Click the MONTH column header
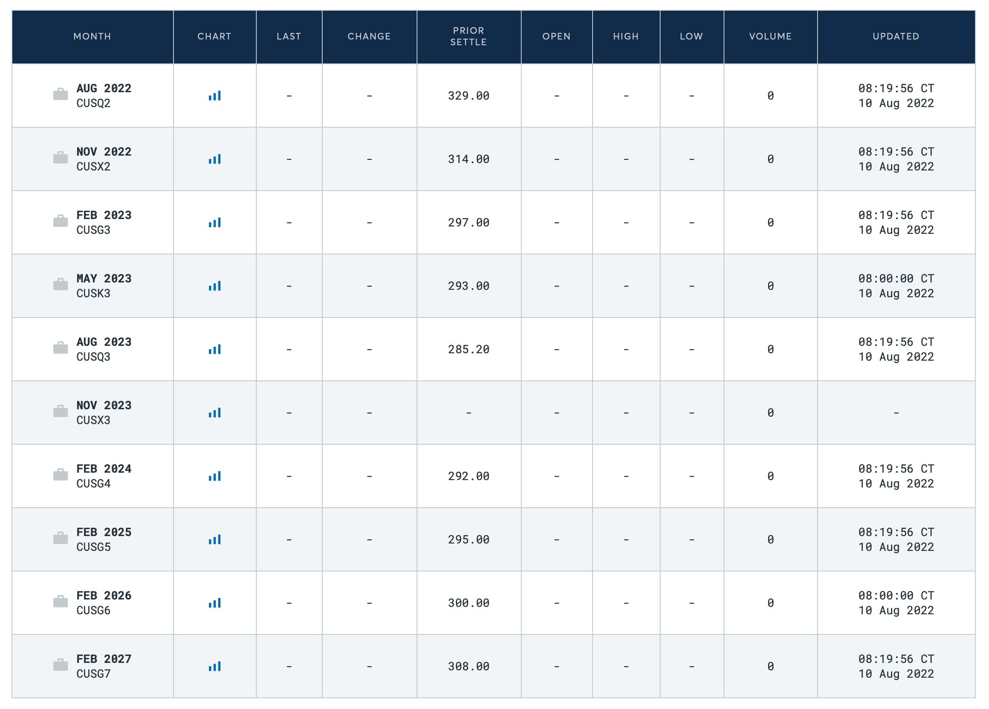Image resolution: width=989 pixels, height=709 pixels. pos(92,37)
